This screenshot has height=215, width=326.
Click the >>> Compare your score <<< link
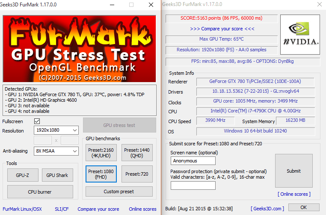click(x=222, y=29)
